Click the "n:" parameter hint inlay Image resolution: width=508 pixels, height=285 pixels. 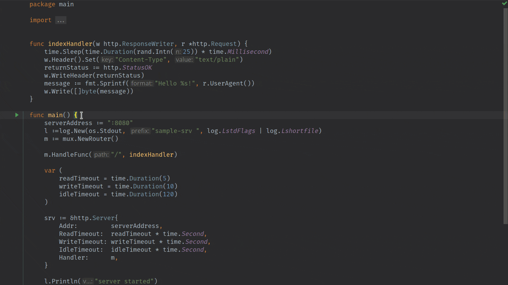[179, 52]
